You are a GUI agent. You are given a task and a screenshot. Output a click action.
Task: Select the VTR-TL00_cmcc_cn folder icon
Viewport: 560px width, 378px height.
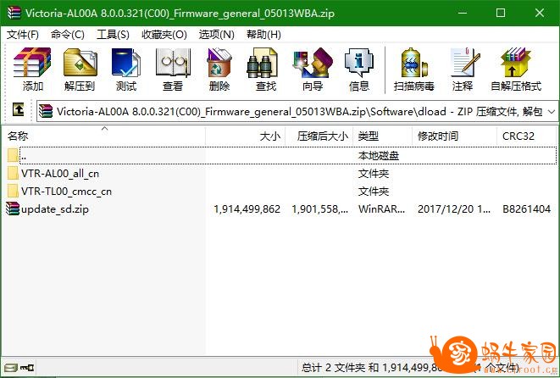13,192
